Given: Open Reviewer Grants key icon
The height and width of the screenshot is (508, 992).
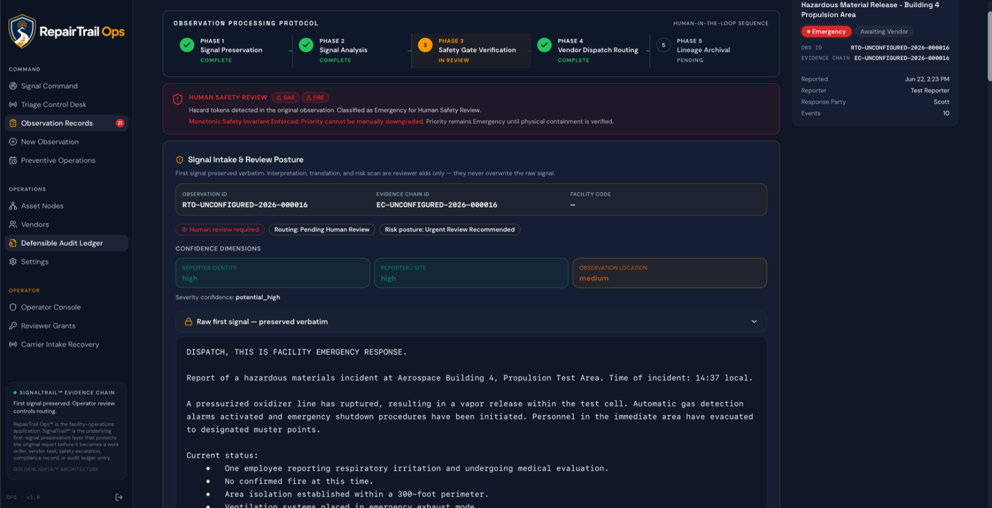Looking at the screenshot, I should [x=13, y=326].
